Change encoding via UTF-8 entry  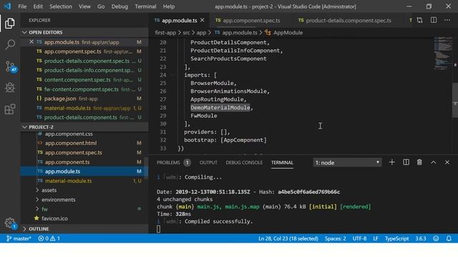359,238
